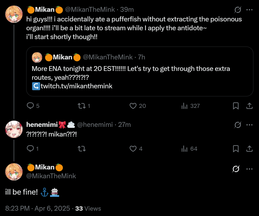
Task: Bookmark Mikan's pufferfish tweet
Action: pos(236,106)
